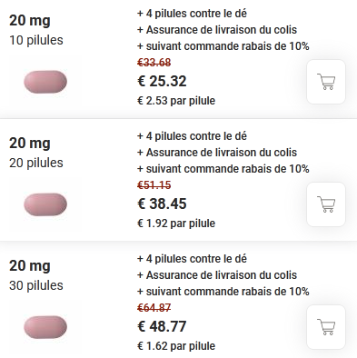Click '€ 1.62 par pilule' text
The height and width of the screenshot is (358, 357).
pos(176,346)
